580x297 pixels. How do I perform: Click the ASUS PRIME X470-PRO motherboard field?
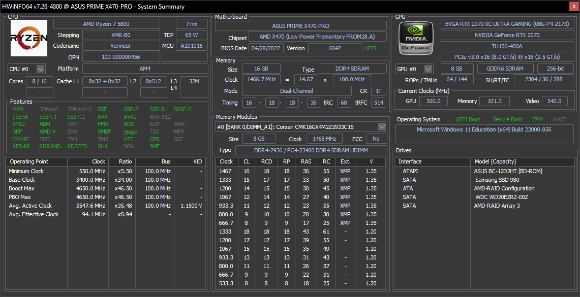tap(300, 26)
